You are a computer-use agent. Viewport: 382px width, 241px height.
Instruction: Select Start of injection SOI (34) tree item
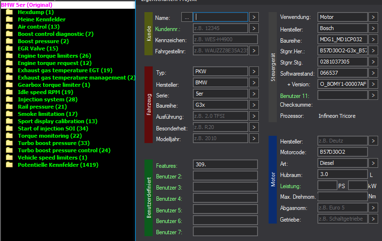pos(53,129)
